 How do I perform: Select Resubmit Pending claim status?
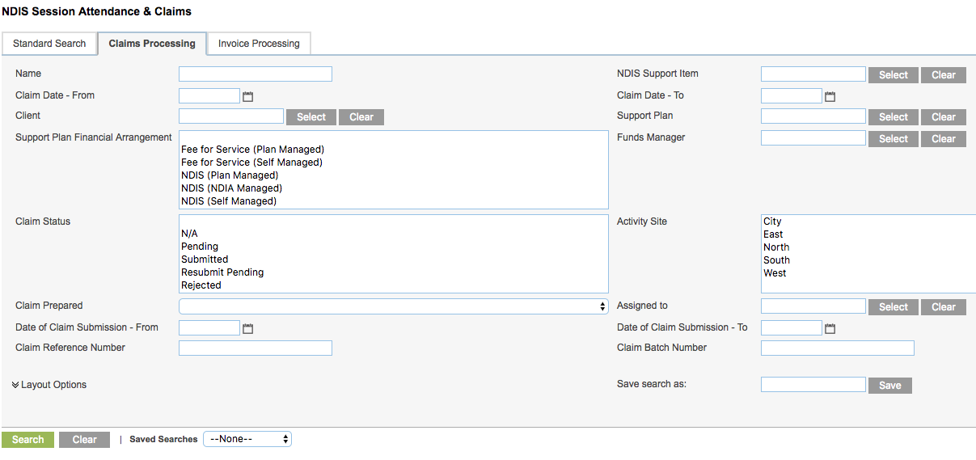394,272
